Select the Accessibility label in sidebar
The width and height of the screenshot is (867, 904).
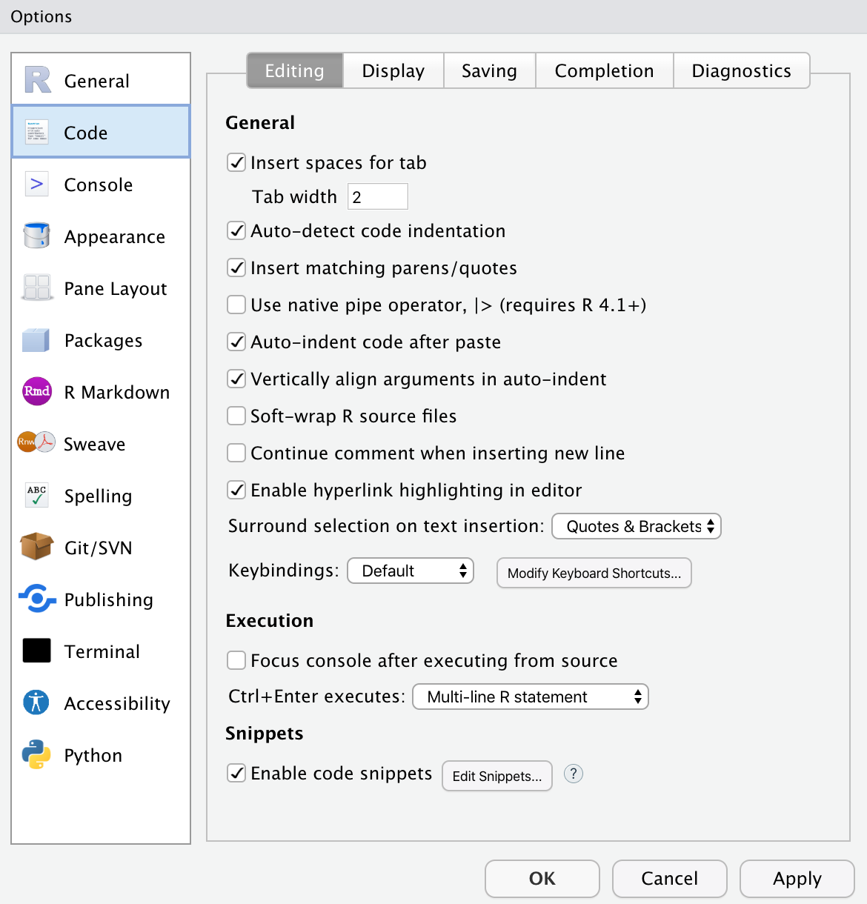coord(117,704)
